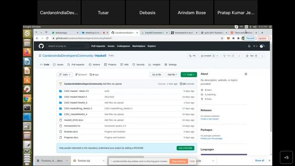Open the Homework01.hs file
Image resolution: width=295 pixels, height=166 pixels.
[x=72, y=126]
